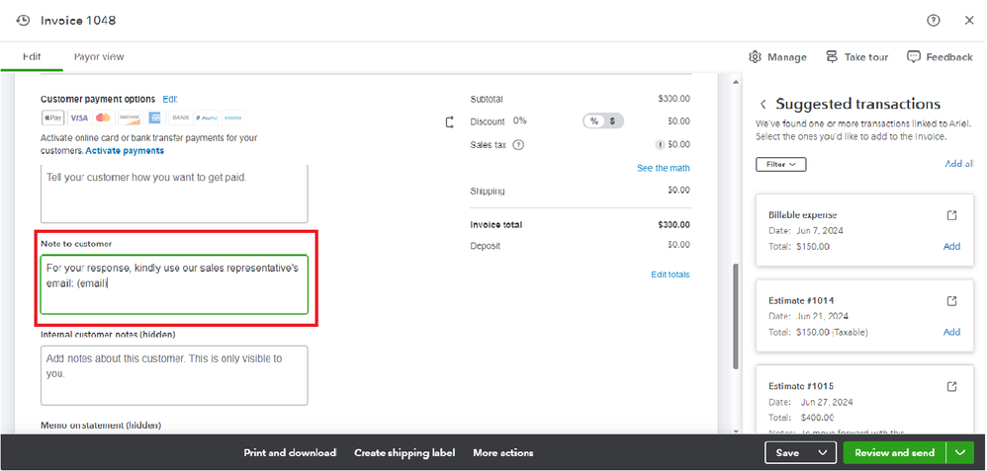987x471 pixels.
Task: Switch discount to percent mode
Action: pos(594,121)
